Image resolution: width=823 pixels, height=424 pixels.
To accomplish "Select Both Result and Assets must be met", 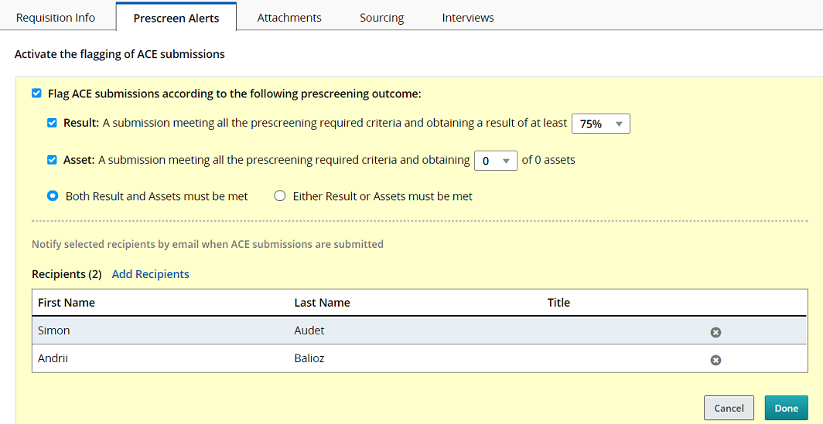I will click(53, 196).
